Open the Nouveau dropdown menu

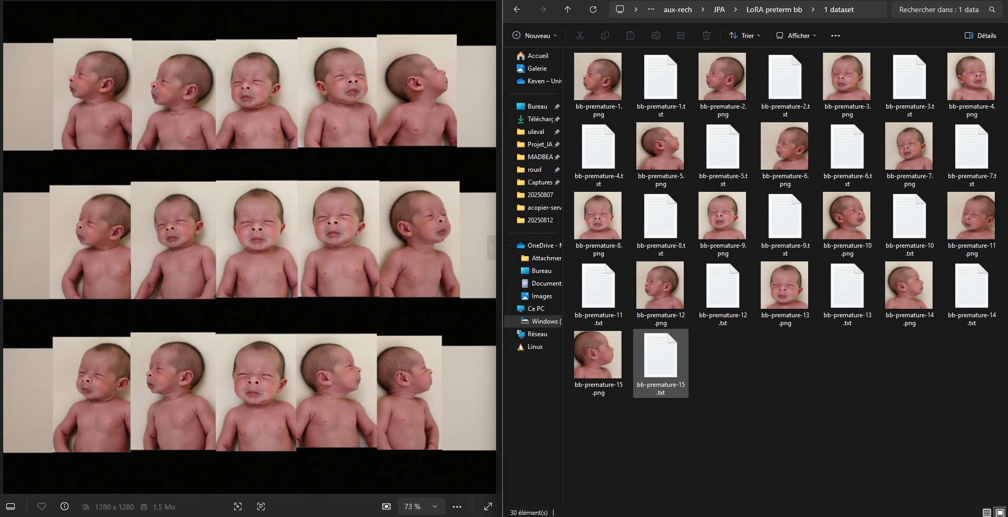point(535,35)
